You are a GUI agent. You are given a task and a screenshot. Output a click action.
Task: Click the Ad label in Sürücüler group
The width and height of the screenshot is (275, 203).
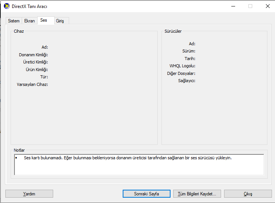[x=192, y=44]
